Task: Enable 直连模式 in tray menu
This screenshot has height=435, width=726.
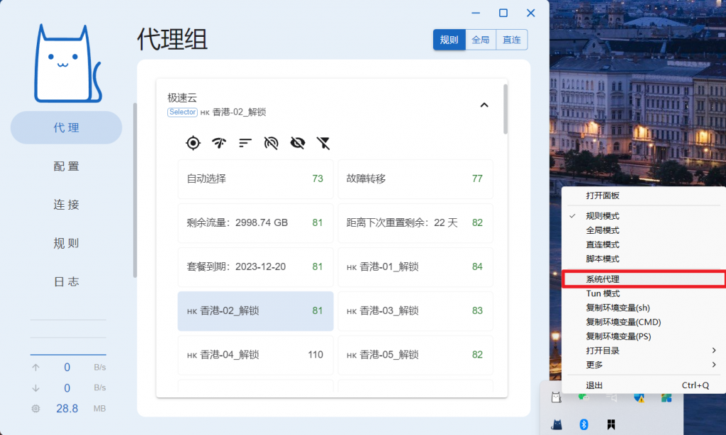Action: (x=644, y=245)
